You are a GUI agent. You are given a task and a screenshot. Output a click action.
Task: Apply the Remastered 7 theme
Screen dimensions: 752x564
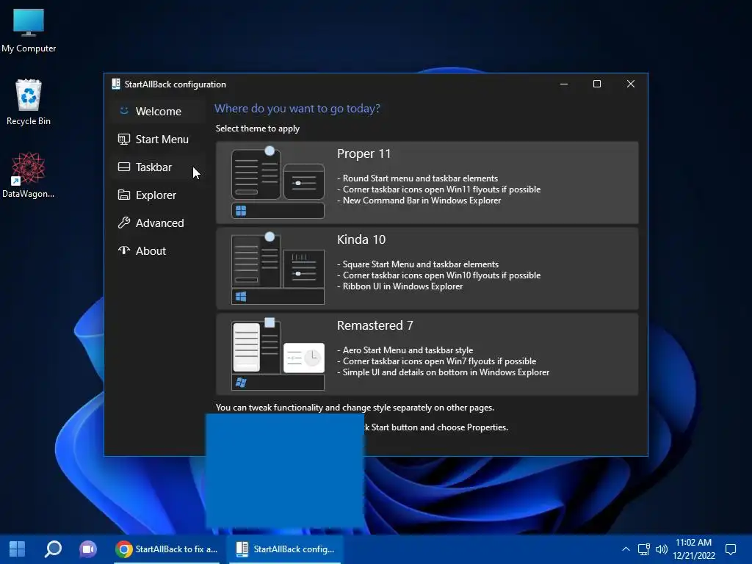(427, 355)
